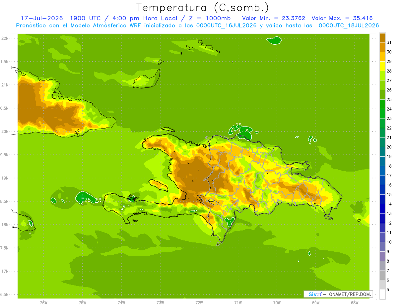The image size is (398, 307).
Task: Click the '73W' longitude axis label
Action: point(160,303)
